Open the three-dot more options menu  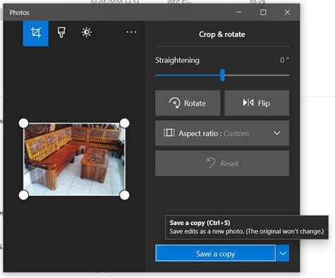pyautogui.click(x=131, y=32)
